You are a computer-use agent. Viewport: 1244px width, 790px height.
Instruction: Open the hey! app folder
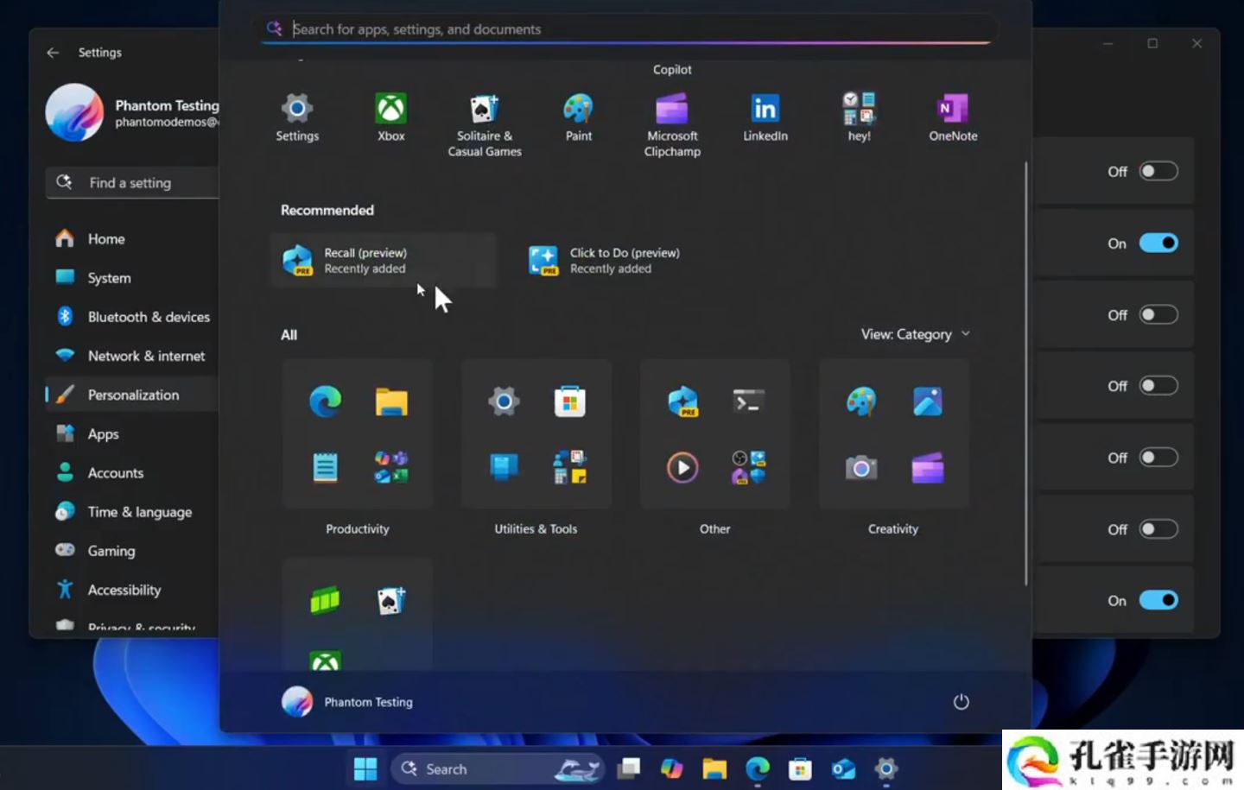tap(859, 117)
